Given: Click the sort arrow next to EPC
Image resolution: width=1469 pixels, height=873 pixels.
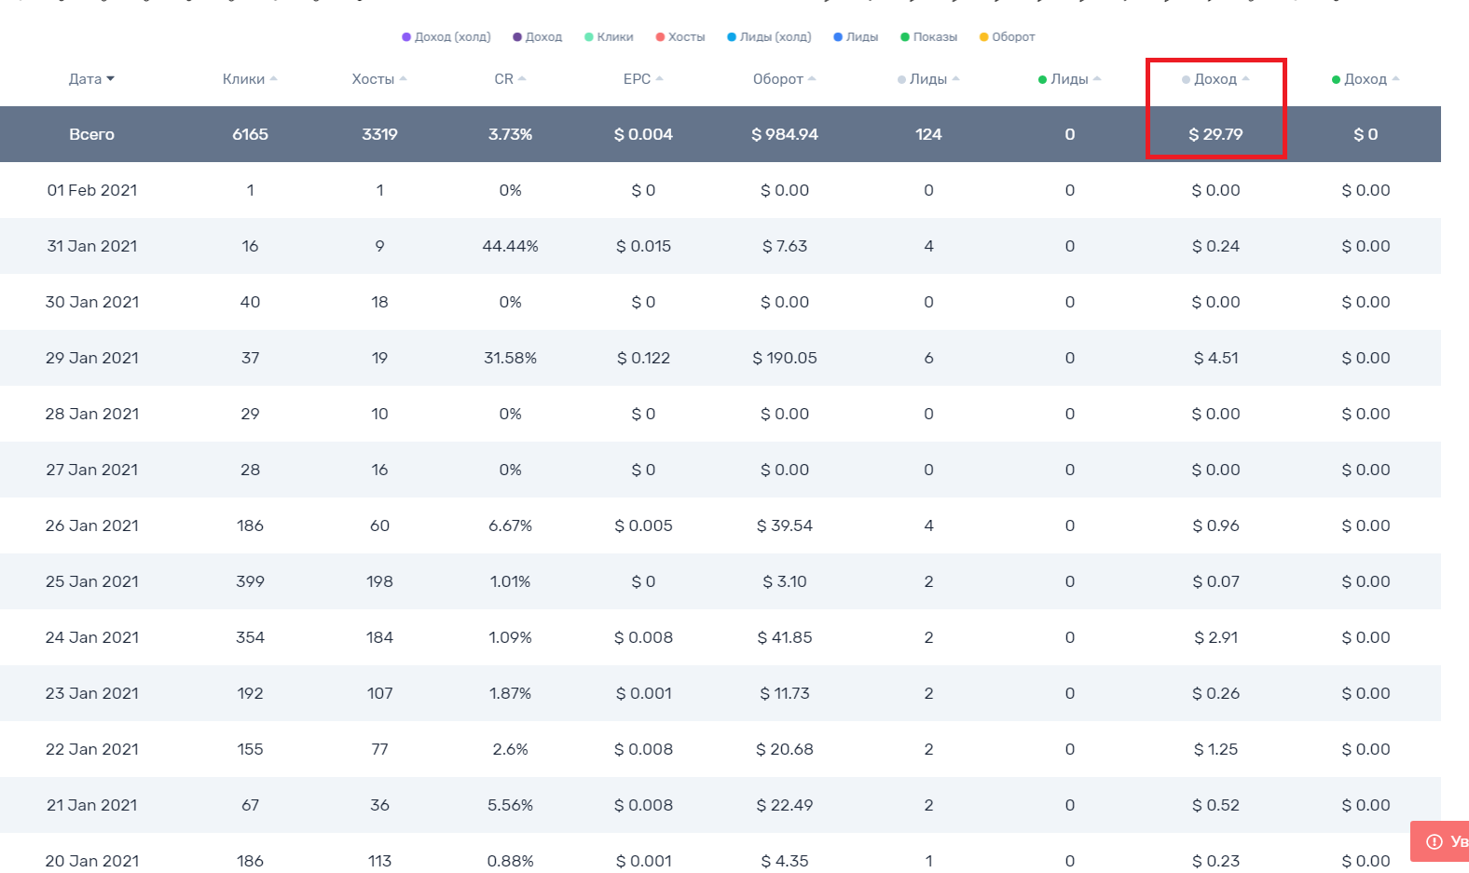Looking at the screenshot, I should 659,79.
